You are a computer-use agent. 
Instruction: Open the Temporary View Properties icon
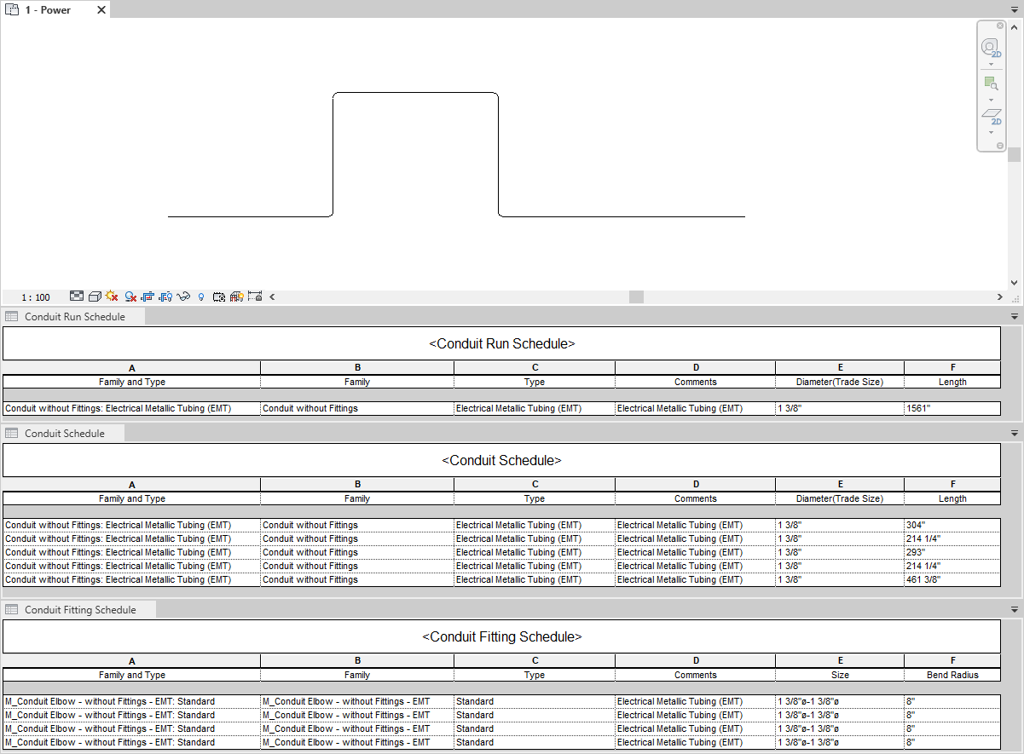tap(220, 296)
